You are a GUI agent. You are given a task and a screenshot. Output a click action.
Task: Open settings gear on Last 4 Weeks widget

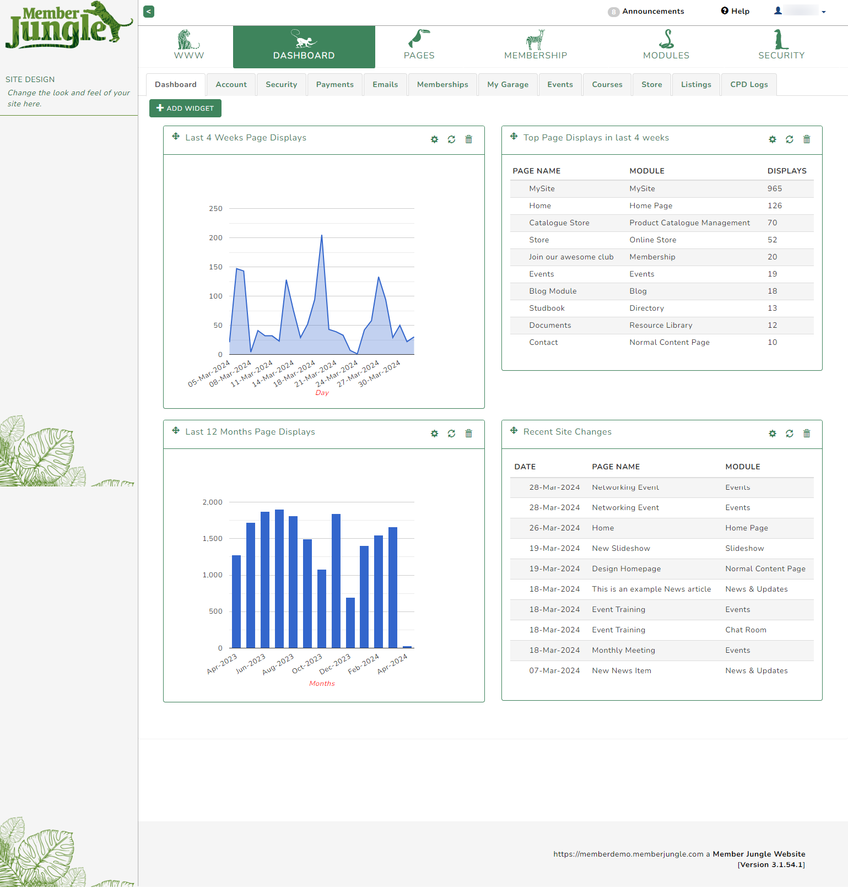point(434,139)
